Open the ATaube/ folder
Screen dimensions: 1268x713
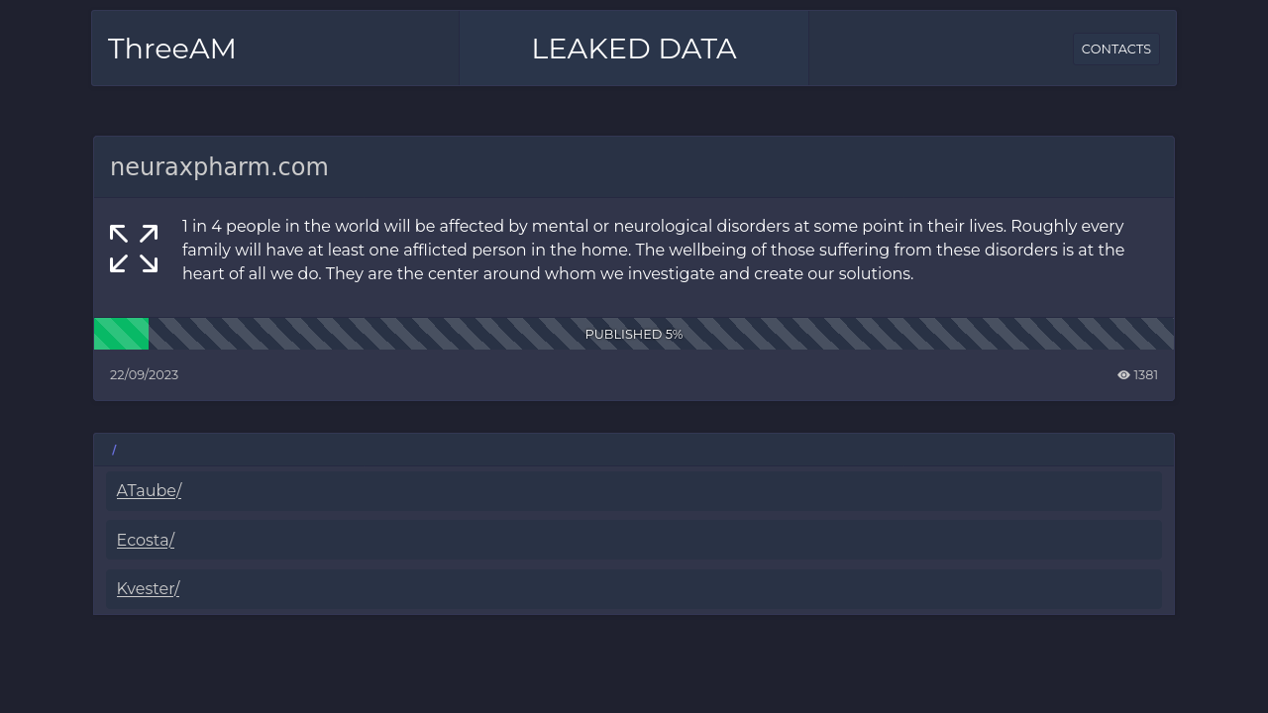149,490
